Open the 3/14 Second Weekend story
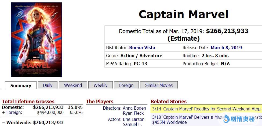The width and height of the screenshot is (262, 127). [x=206, y=109]
